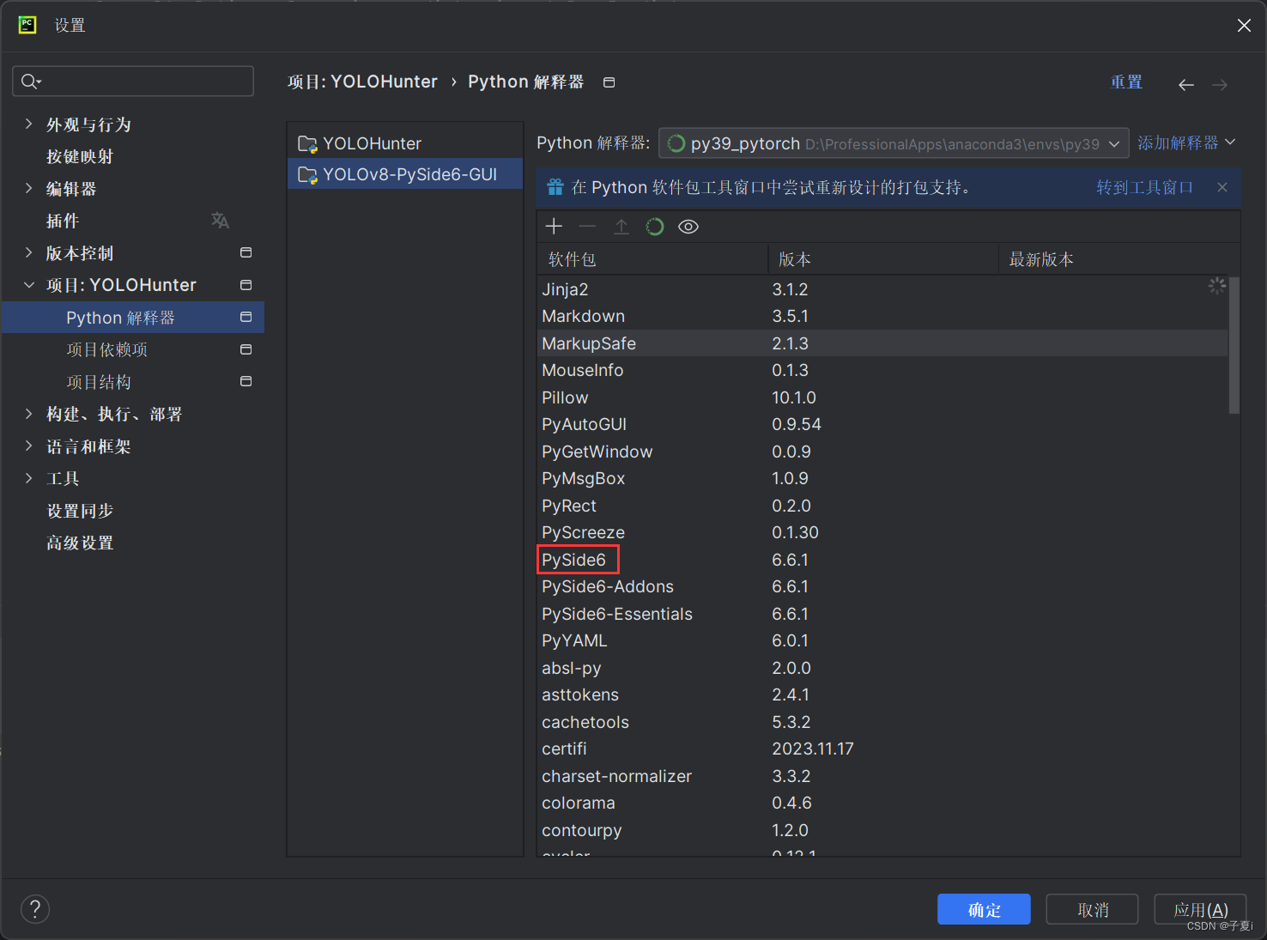Select the PySide6 package row
This screenshot has width=1267, height=940.
pos(882,560)
